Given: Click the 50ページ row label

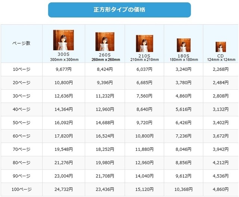Looking at the screenshot, I should (x=21, y=123).
